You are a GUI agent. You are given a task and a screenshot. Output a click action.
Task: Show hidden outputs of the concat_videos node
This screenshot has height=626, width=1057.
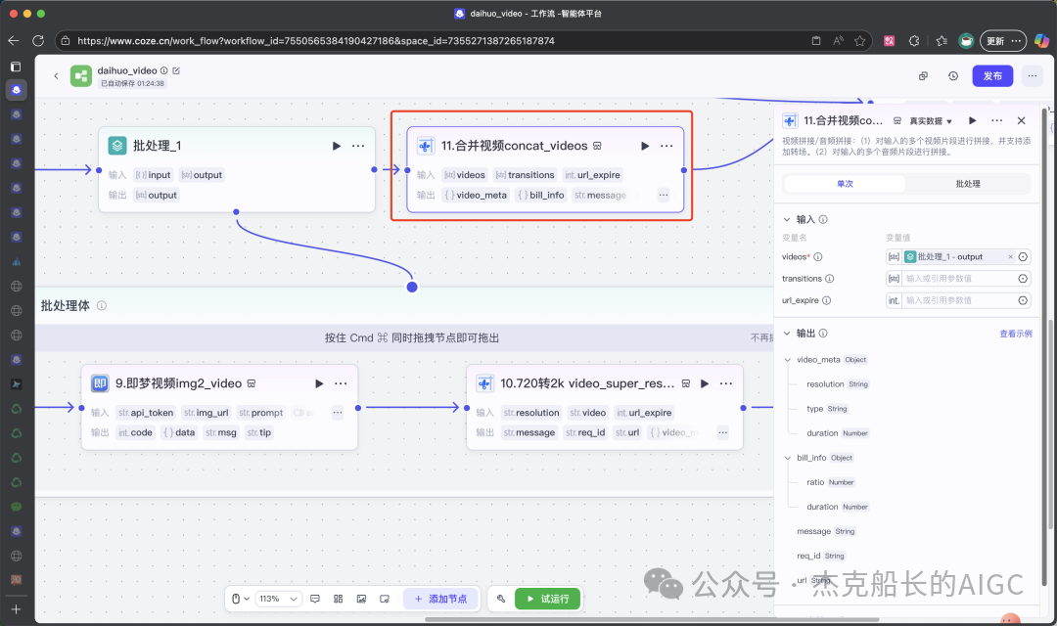coord(664,195)
